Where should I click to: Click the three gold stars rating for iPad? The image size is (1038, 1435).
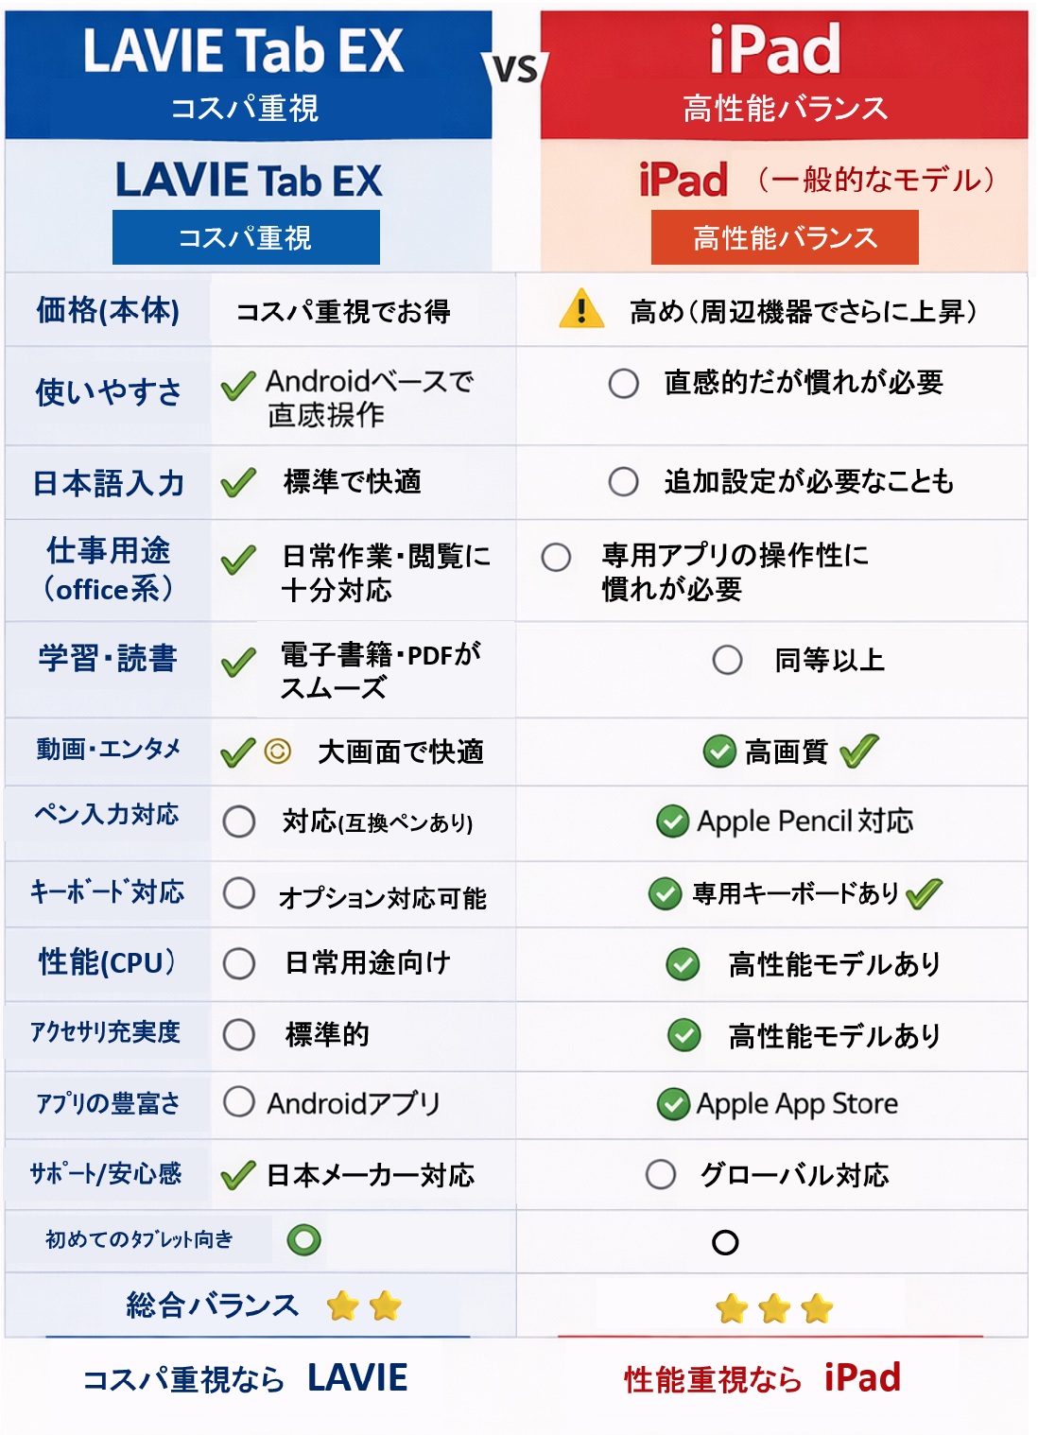click(774, 1309)
